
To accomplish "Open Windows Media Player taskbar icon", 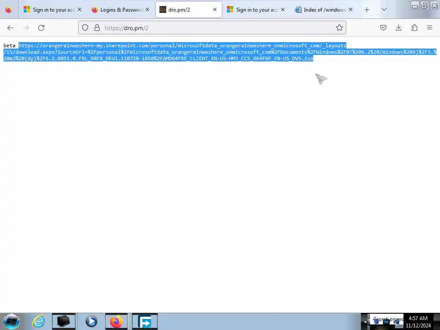I will coord(91,321).
